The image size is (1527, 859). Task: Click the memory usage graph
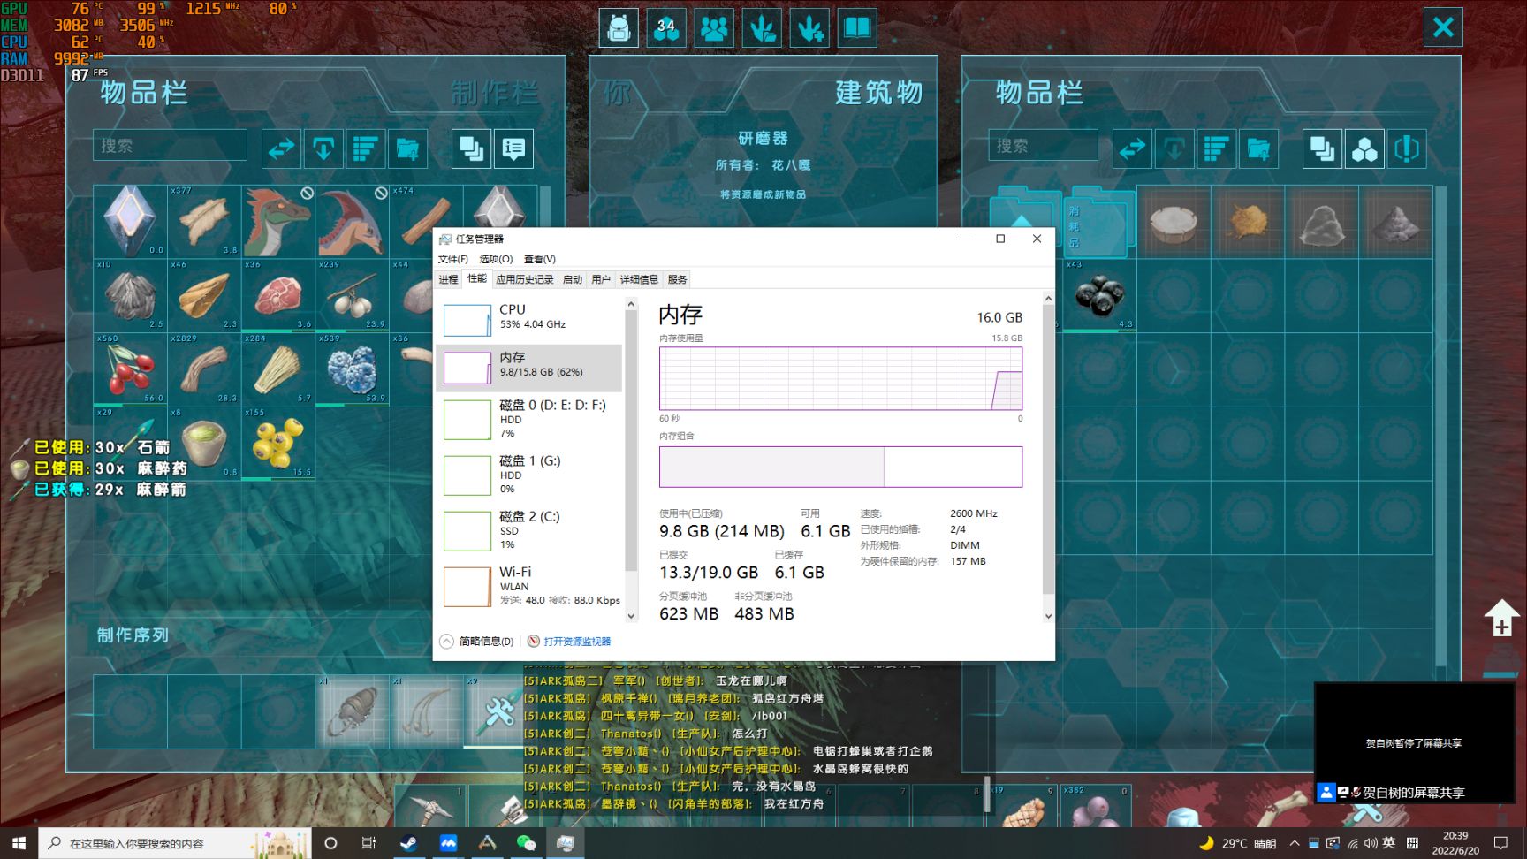tap(840, 378)
